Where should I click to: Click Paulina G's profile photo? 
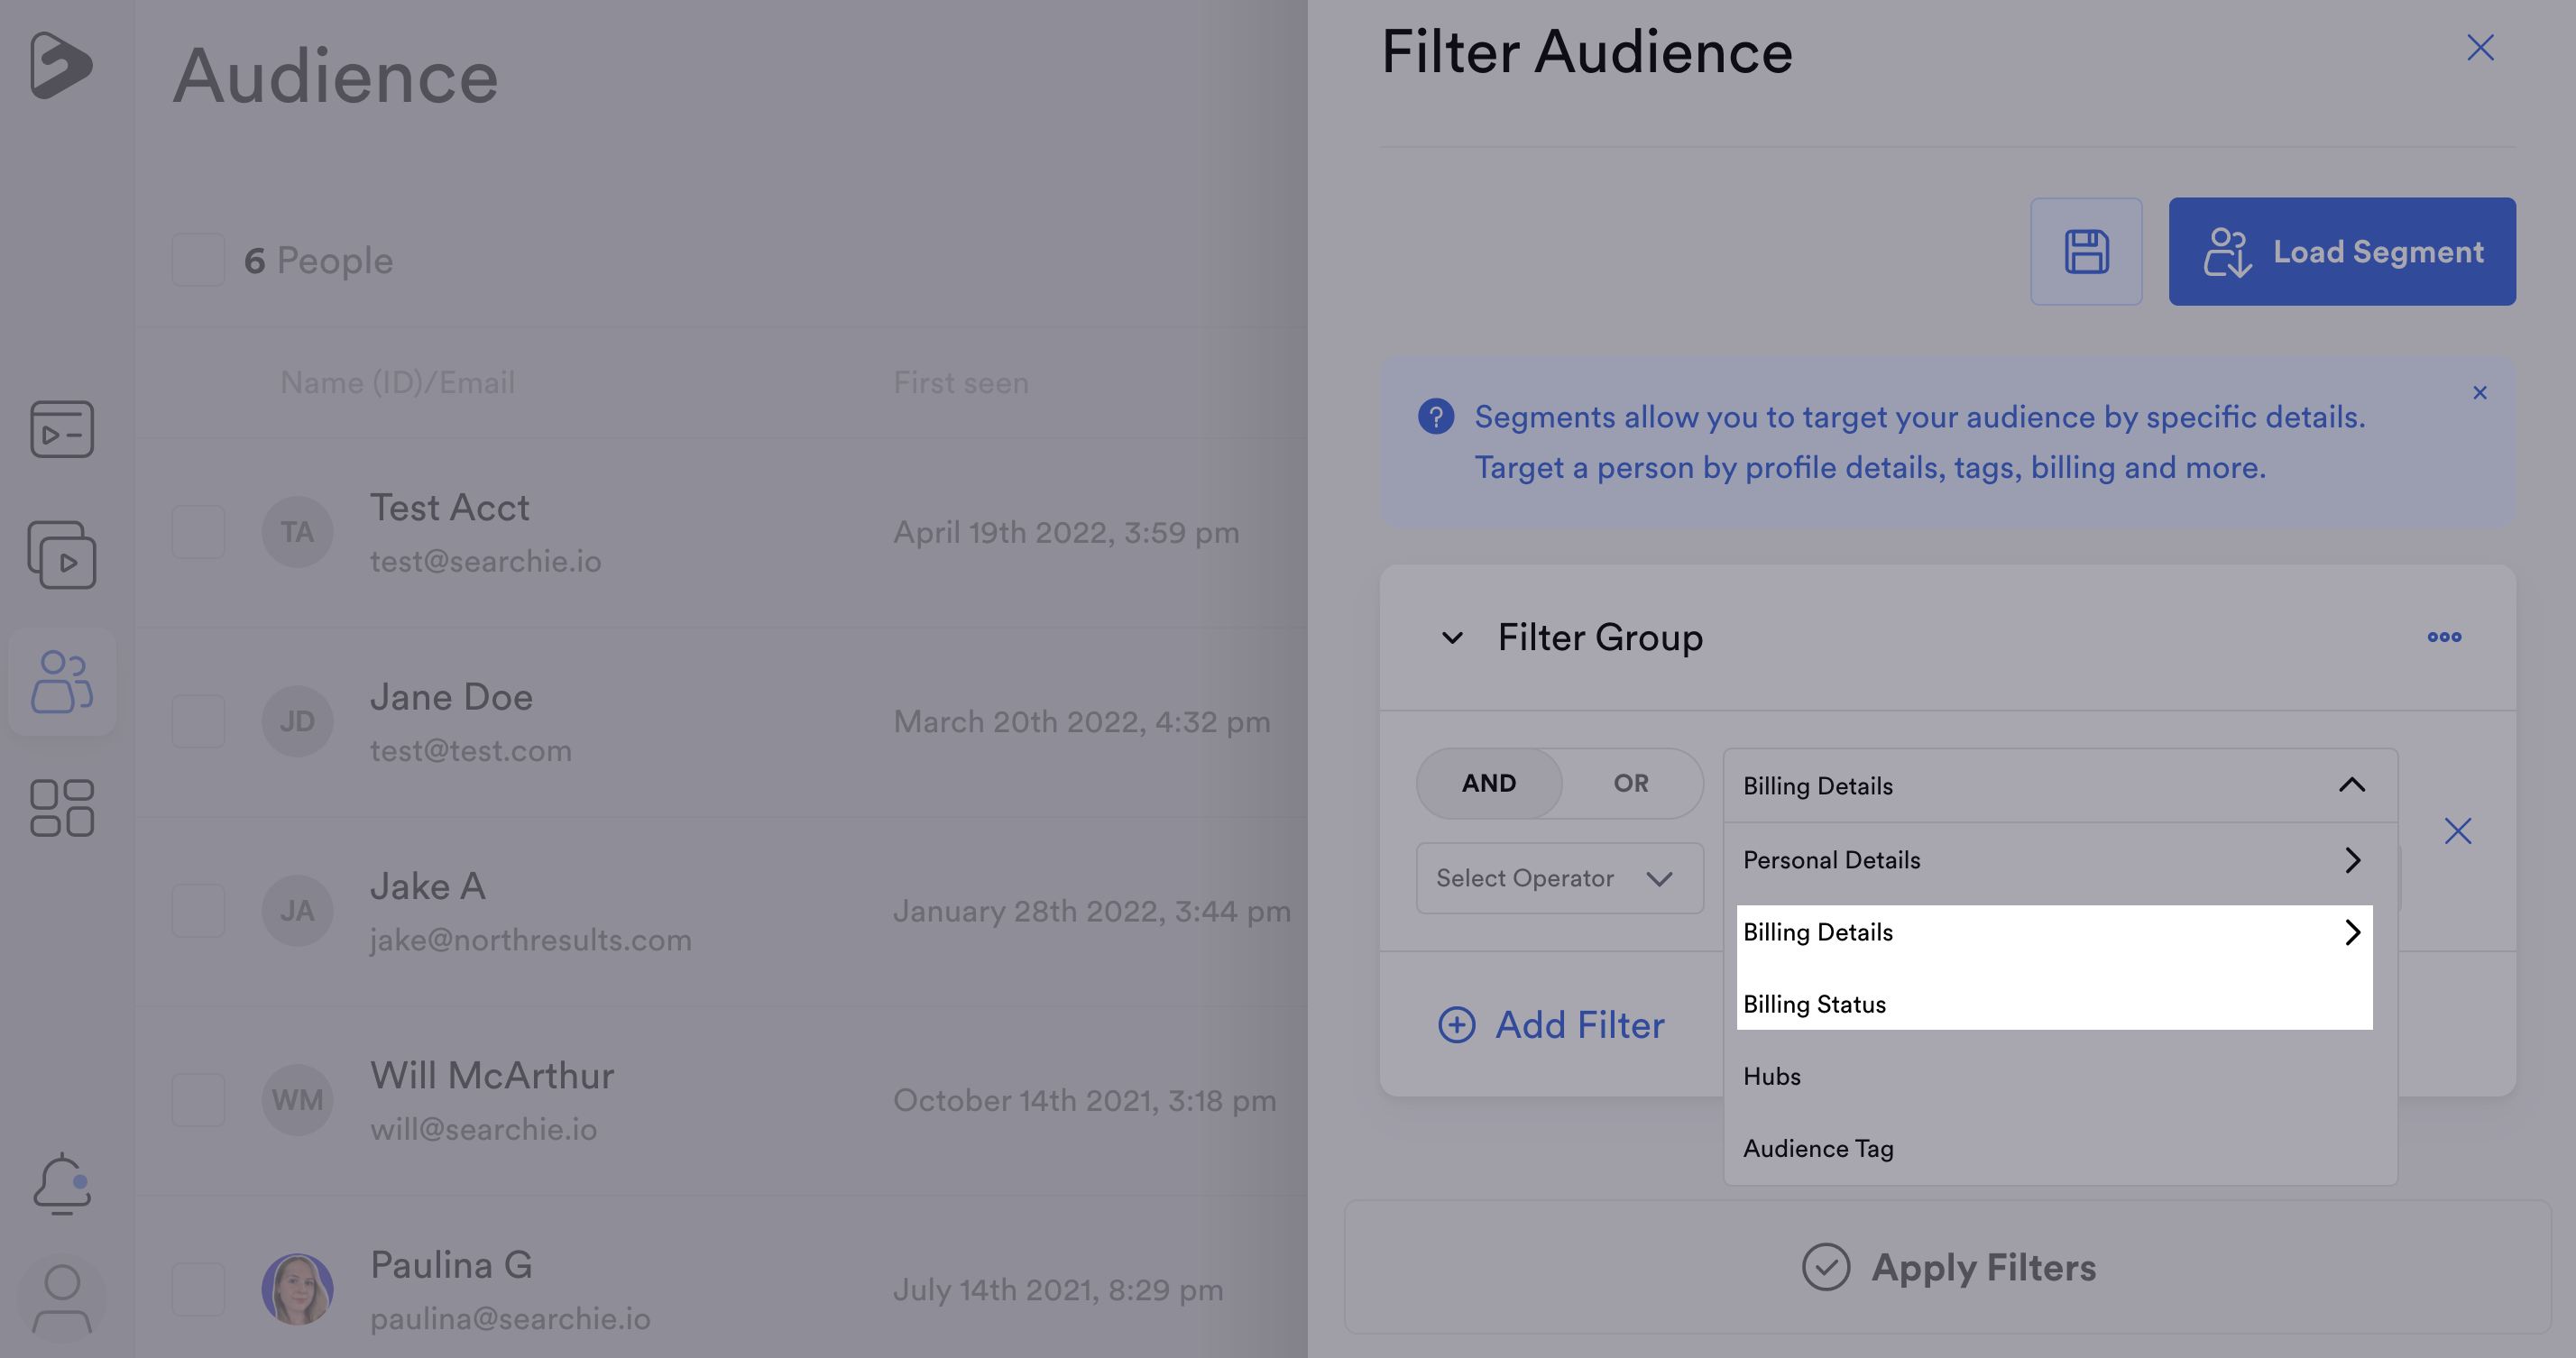297,1289
